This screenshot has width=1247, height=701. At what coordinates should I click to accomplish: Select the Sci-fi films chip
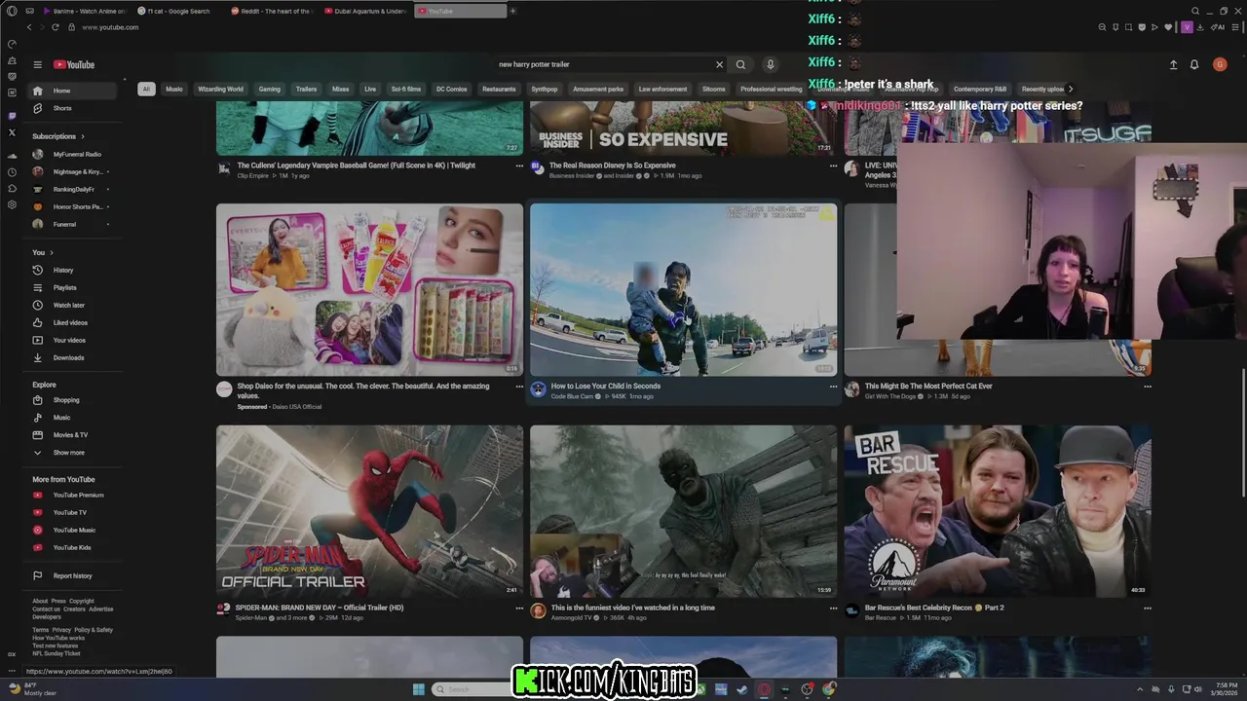(406, 89)
